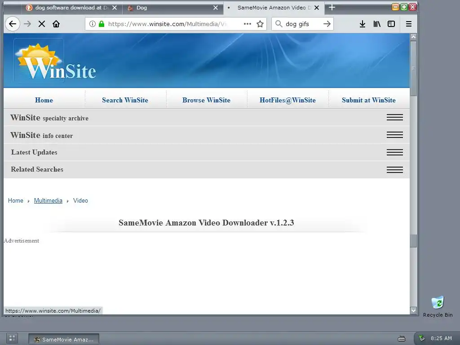Click the green secure padlock icon
The height and width of the screenshot is (345, 460).
coord(102,24)
